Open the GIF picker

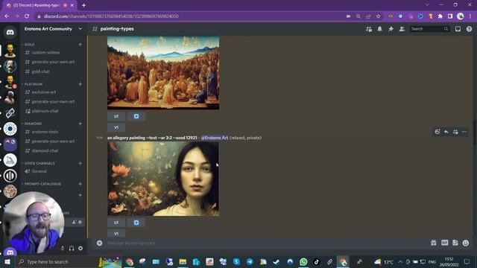[x=444, y=243]
